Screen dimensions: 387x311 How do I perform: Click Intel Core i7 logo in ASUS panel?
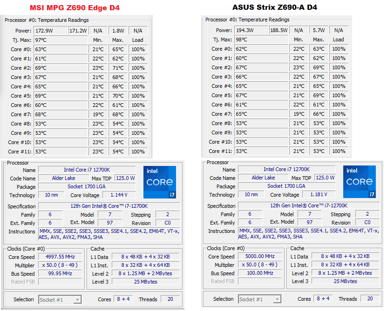click(x=360, y=182)
